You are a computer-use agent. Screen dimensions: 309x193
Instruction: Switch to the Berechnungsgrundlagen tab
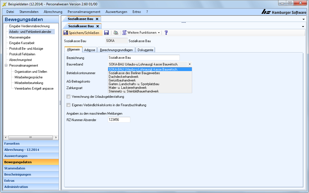pyautogui.click(x=116, y=50)
